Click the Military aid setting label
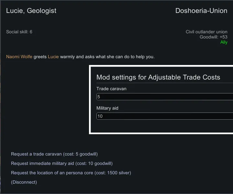233x194 pixels. pos(107,108)
